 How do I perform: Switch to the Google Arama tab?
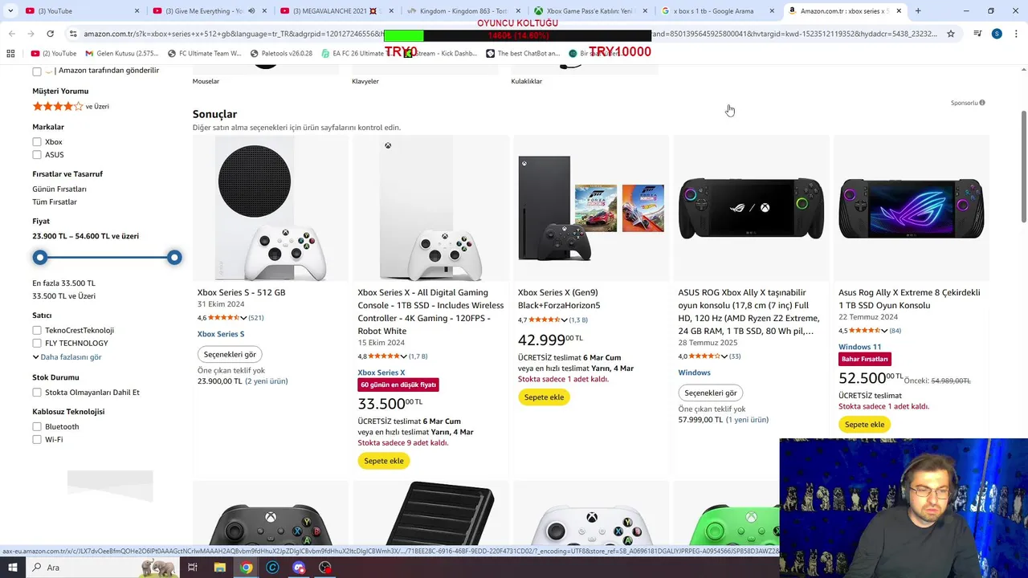(712, 11)
